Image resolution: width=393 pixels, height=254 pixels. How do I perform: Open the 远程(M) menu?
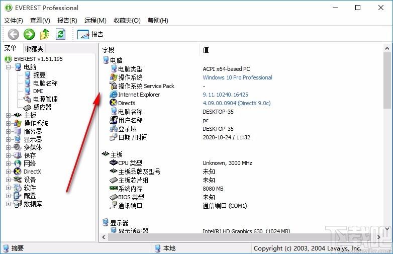[95, 20]
